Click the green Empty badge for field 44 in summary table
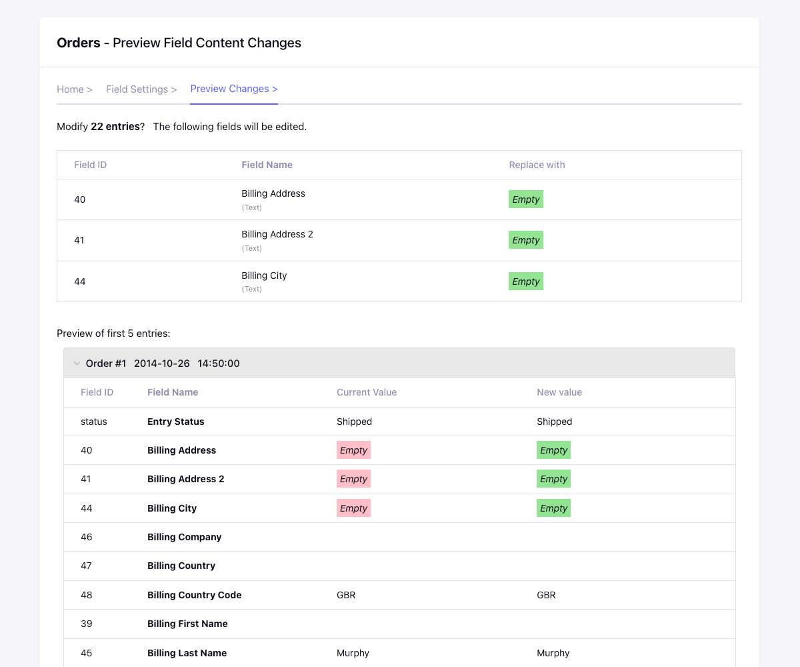Screen dimensions: 800x667 click(525, 281)
